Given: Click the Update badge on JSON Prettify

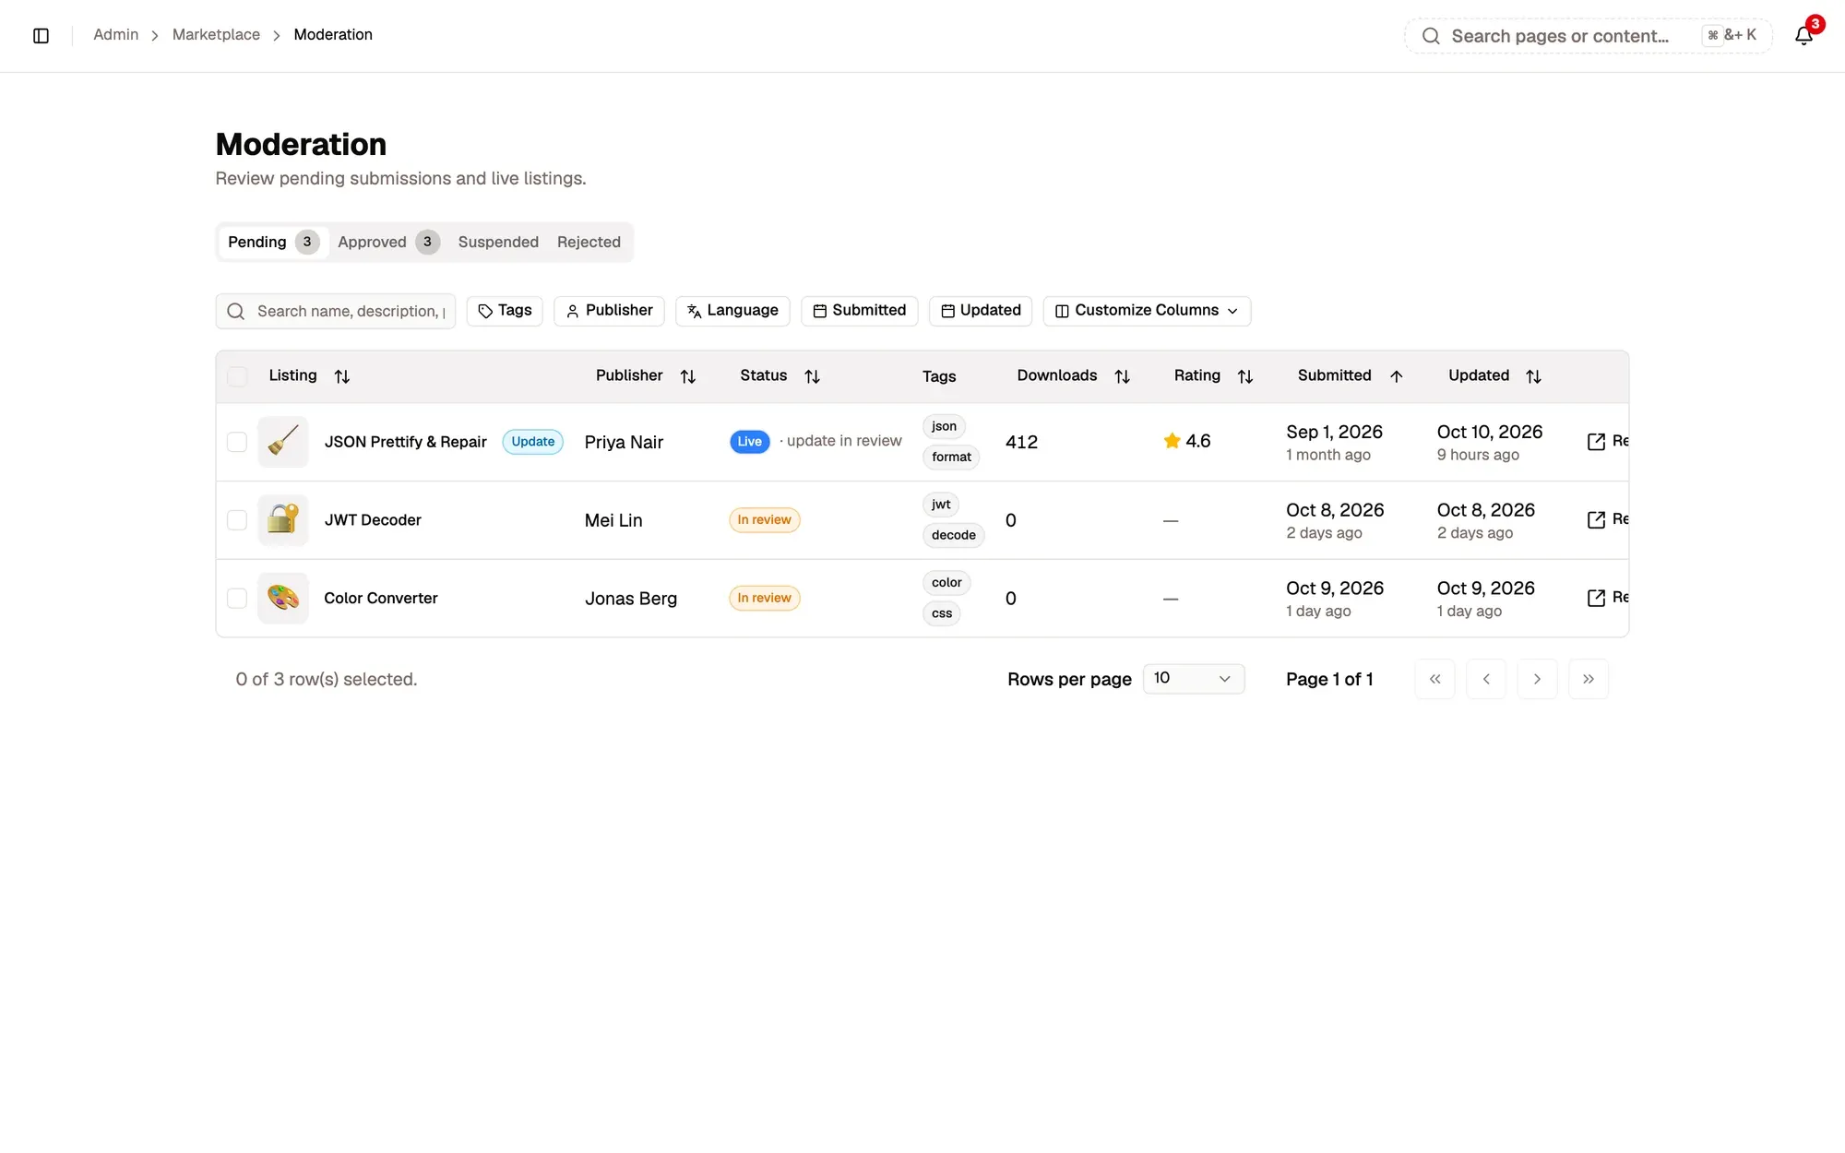Looking at the screenshot, I should (533, 442).
